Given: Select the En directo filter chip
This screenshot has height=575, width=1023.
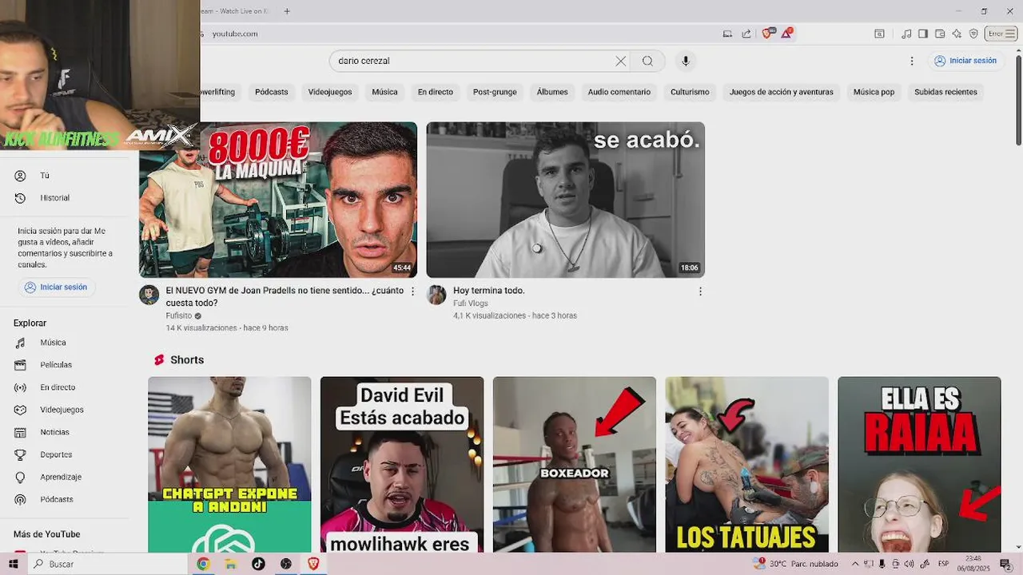Looking at the screenshot, I should coord(436,92).
